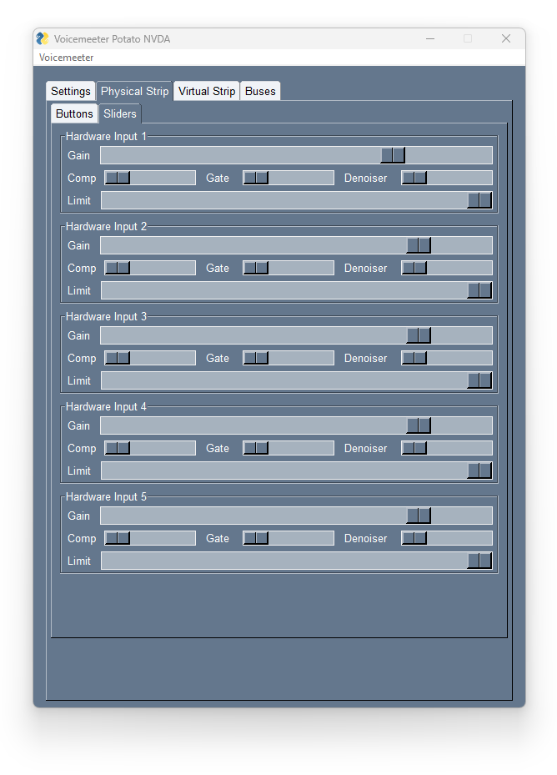Image resolution: width=557 pixels, height=775 pixels.
Task: Click Hardware Input 2 Gain slider handle
Action: [x=419, y=245]
